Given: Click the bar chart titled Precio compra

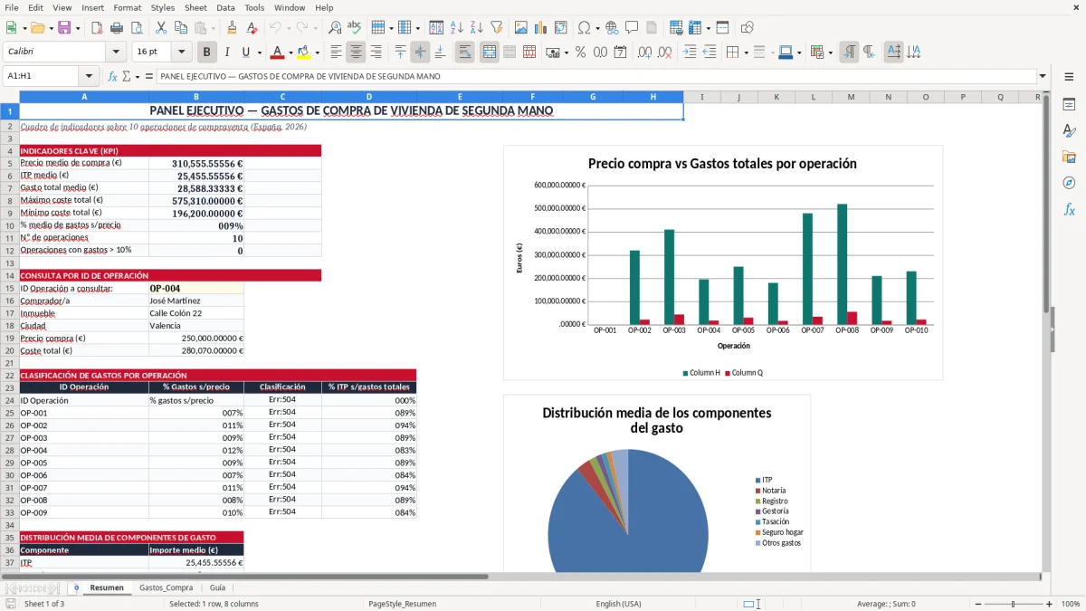Looking at the screenshot, I should coord(722,263).
